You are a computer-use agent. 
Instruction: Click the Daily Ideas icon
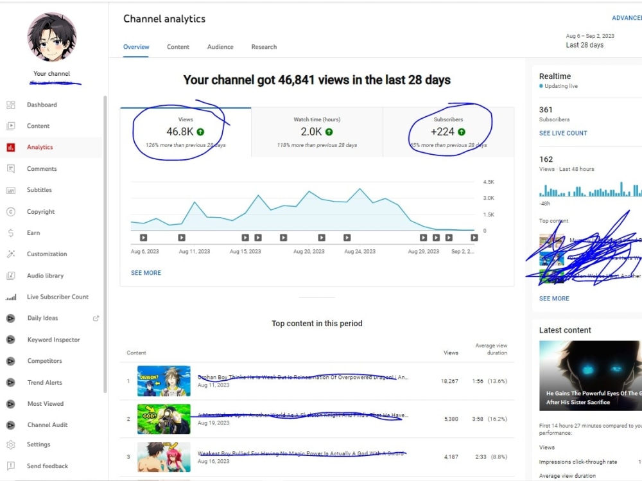[x=11, y=318]
